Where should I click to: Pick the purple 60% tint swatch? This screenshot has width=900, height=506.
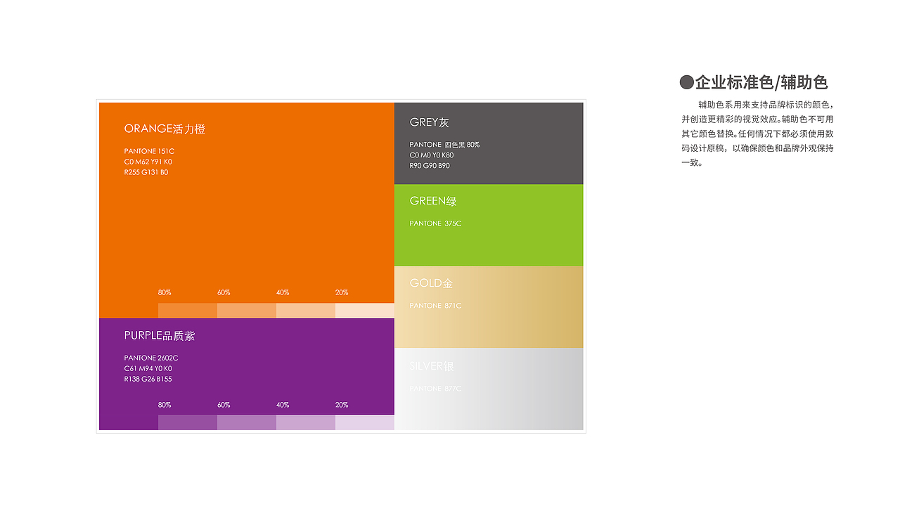pyautogui.click(x=247, y=422)
